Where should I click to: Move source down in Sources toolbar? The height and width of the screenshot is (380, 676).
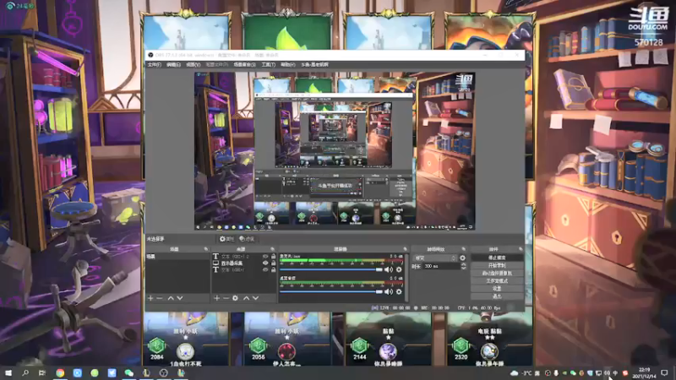[256, 298]
